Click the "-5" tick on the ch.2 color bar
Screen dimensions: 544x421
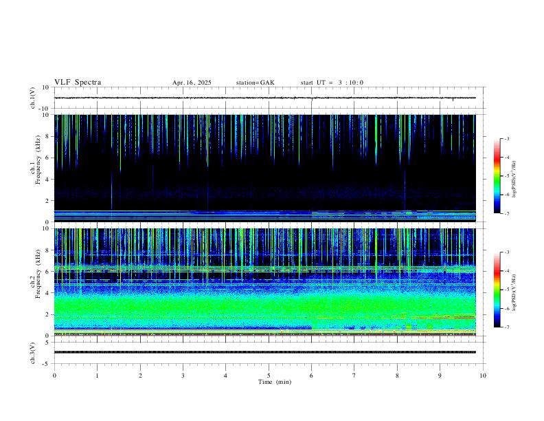coord(506,290)
